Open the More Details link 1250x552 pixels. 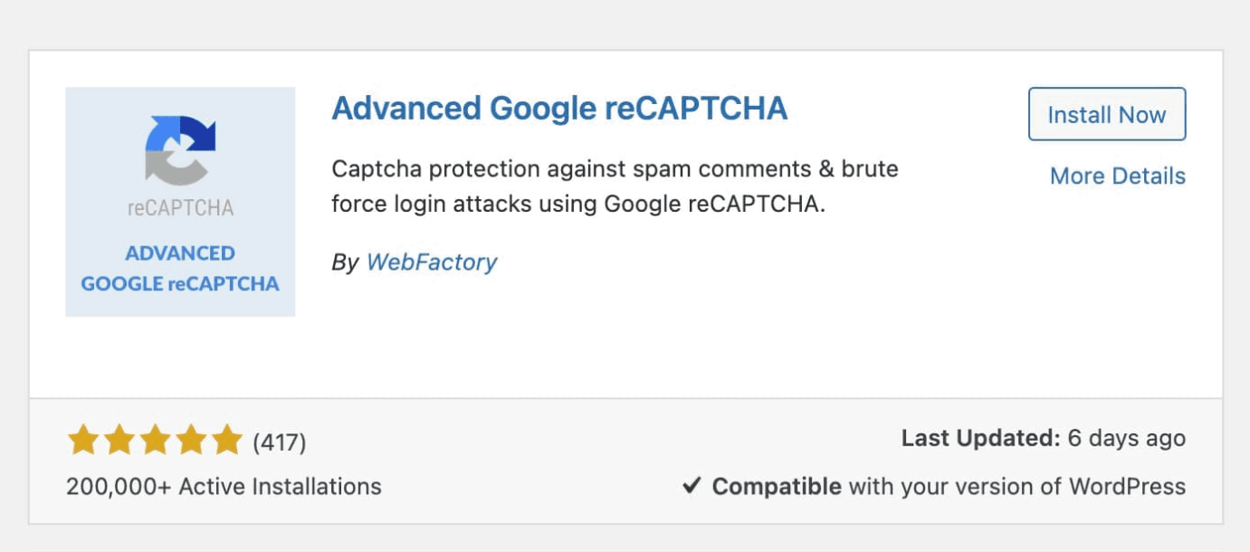coord(1117,176)
